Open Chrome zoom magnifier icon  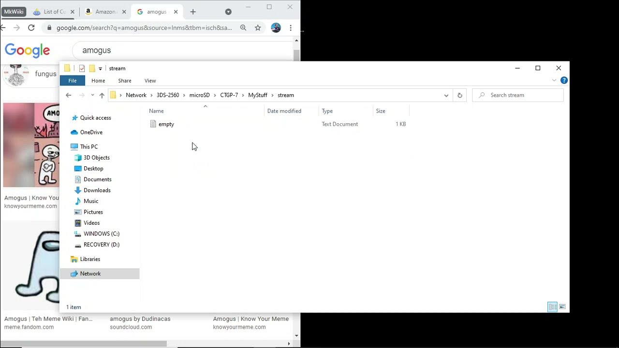click(x=243, y=28)
